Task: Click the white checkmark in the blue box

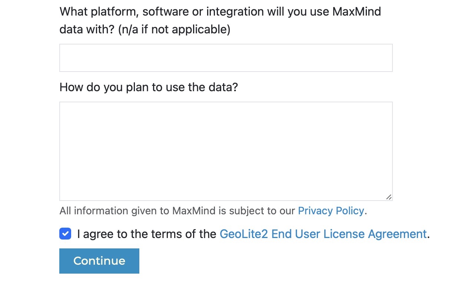Action: 65,234
